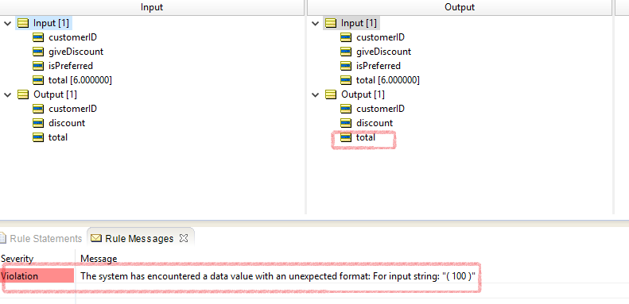
Task: Click total [6.000000] attribute icon in Input panel
Action: click(x=38, y=80)
